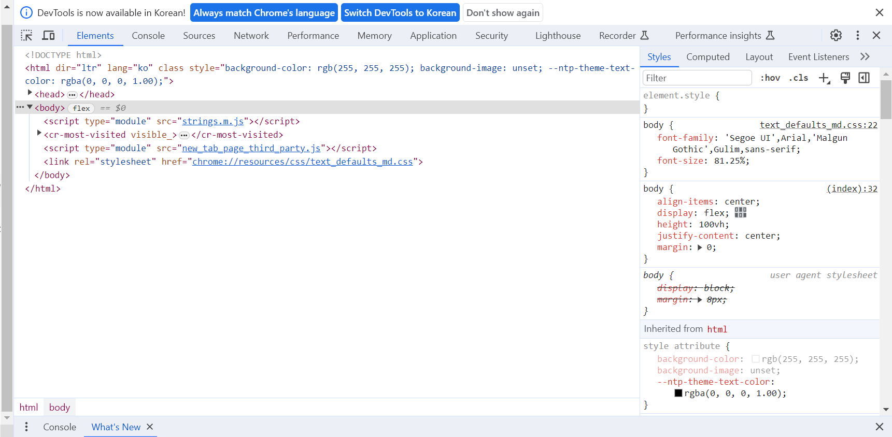Show more Styles sidebar tabs chevron
The image size is (892, 437).
coord(865,56)
